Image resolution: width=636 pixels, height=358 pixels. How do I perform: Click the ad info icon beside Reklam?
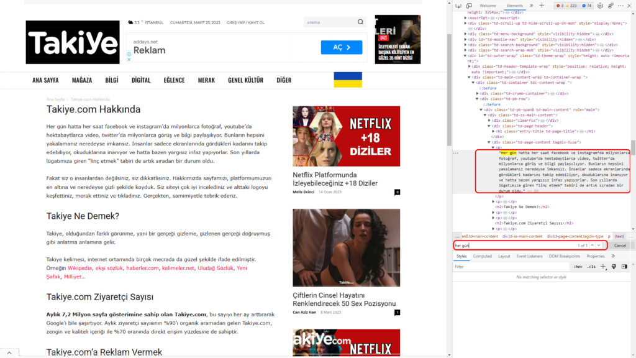(129, 54)
